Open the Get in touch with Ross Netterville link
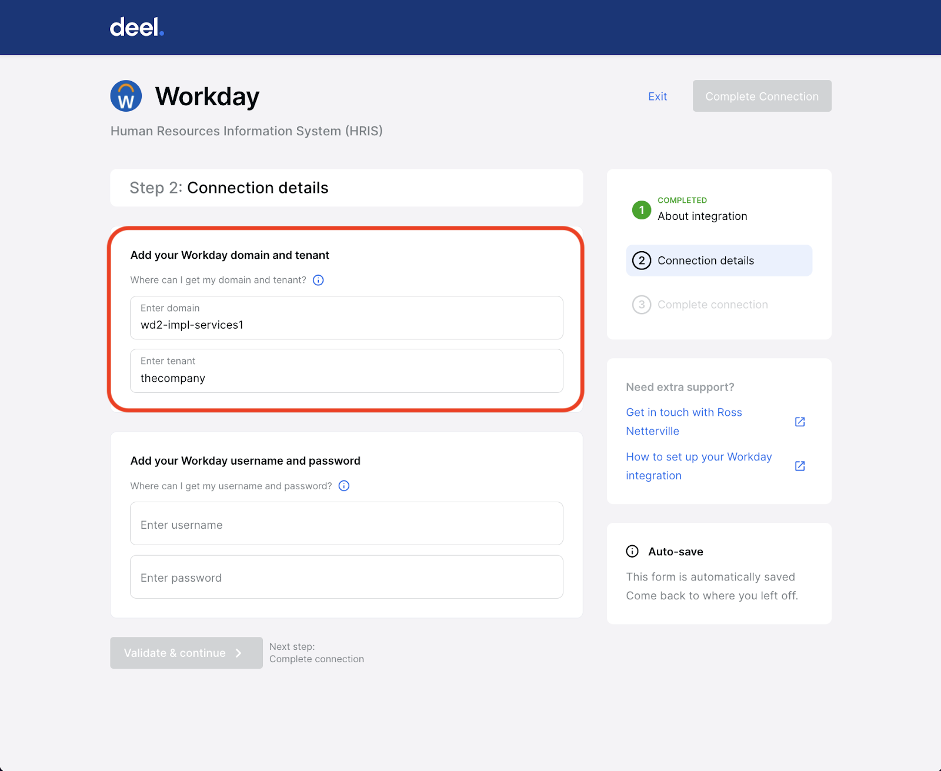 [x=683, y=421]
